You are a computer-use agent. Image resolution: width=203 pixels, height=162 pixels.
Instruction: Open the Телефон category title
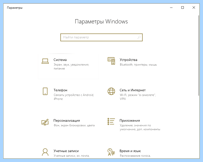(x=61, y=90)
